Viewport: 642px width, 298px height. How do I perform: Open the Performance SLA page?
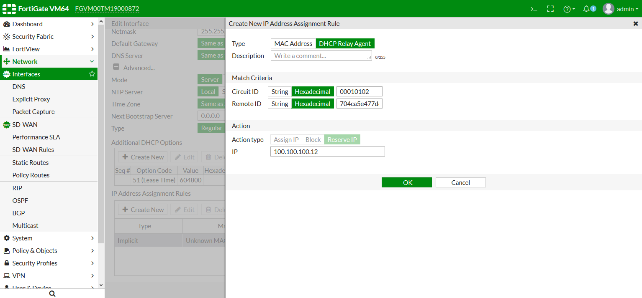tap(36, 137)
